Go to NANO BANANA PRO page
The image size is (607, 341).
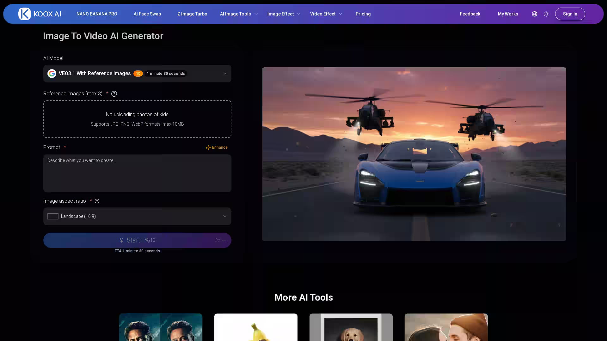[x=97, y=14]
